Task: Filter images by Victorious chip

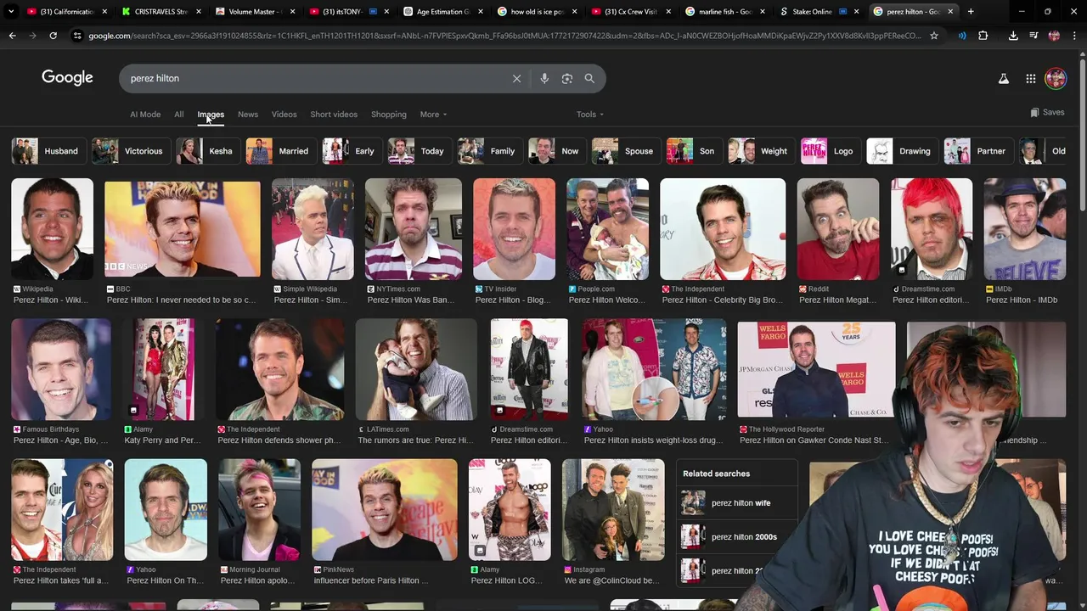Action: pos(130,151)
